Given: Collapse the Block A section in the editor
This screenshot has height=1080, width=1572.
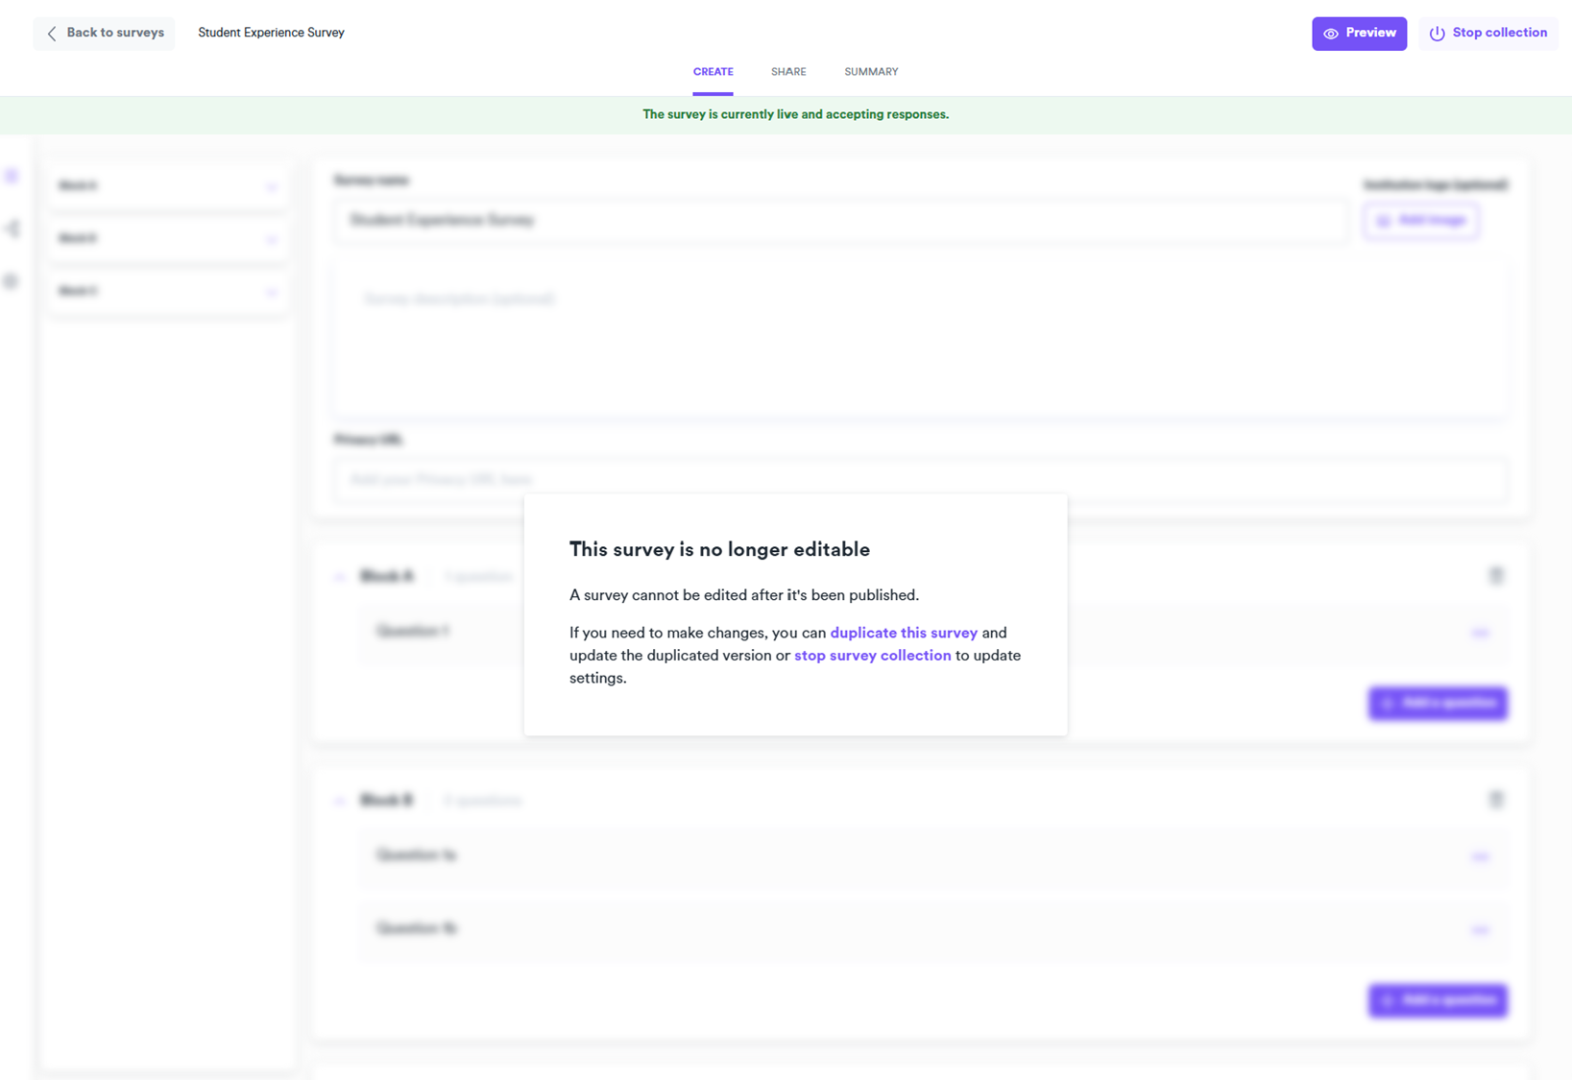Looking at the screenshot, I should tap(340, 577).
